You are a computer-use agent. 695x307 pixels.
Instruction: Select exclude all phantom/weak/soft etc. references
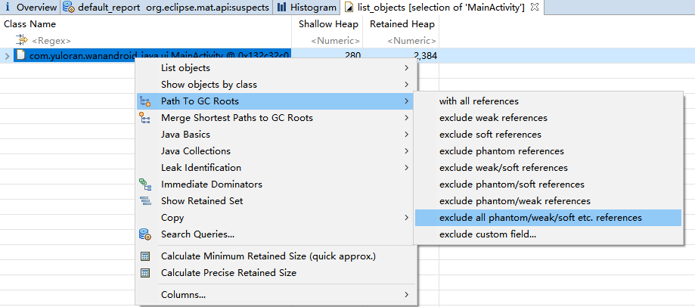(540, 218)
